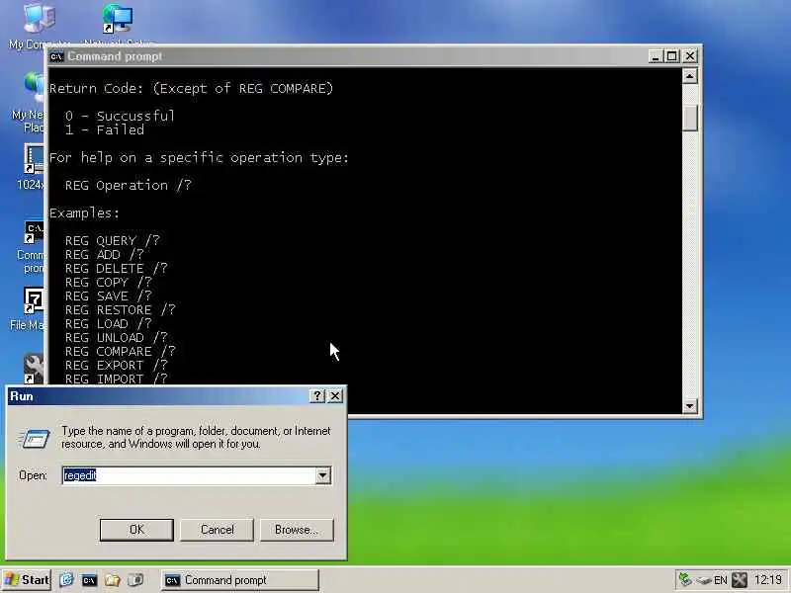Click the 'REG QUERY /?' line

pos(112,240)
